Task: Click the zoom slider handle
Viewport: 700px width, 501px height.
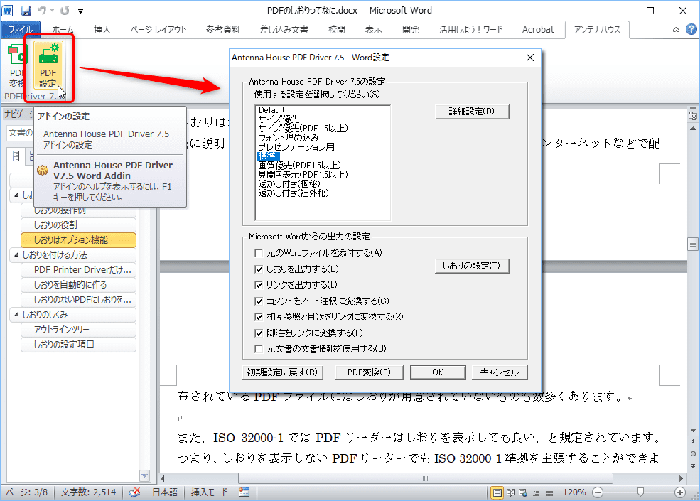Action: [x=641, y=492]
